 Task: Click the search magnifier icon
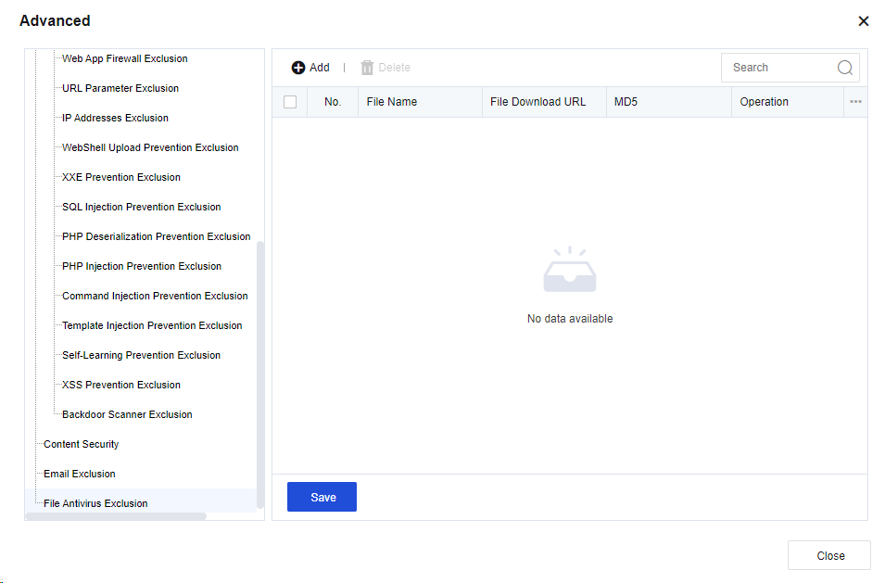click(x=844, y=68)
